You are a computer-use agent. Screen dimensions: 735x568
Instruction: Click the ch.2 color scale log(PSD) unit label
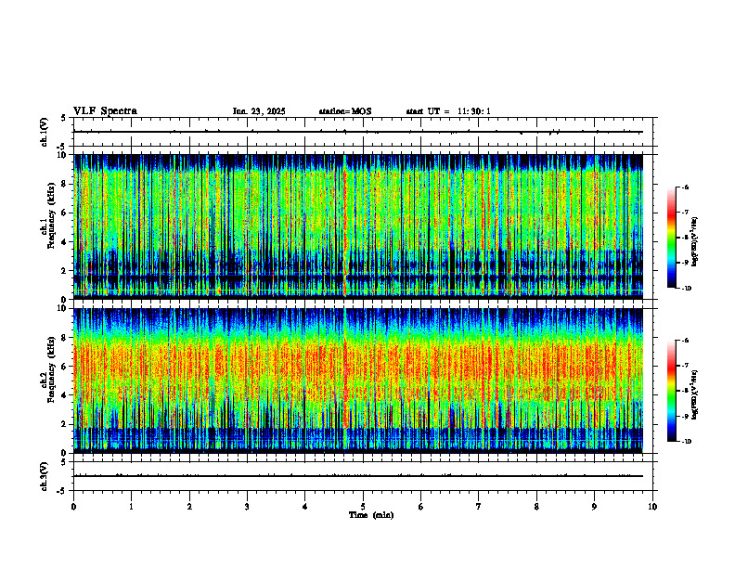pyautogui.click(x=695, y=394)
